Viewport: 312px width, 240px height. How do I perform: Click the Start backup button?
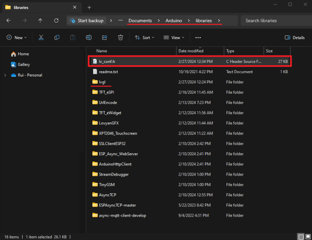coord(87,21)
